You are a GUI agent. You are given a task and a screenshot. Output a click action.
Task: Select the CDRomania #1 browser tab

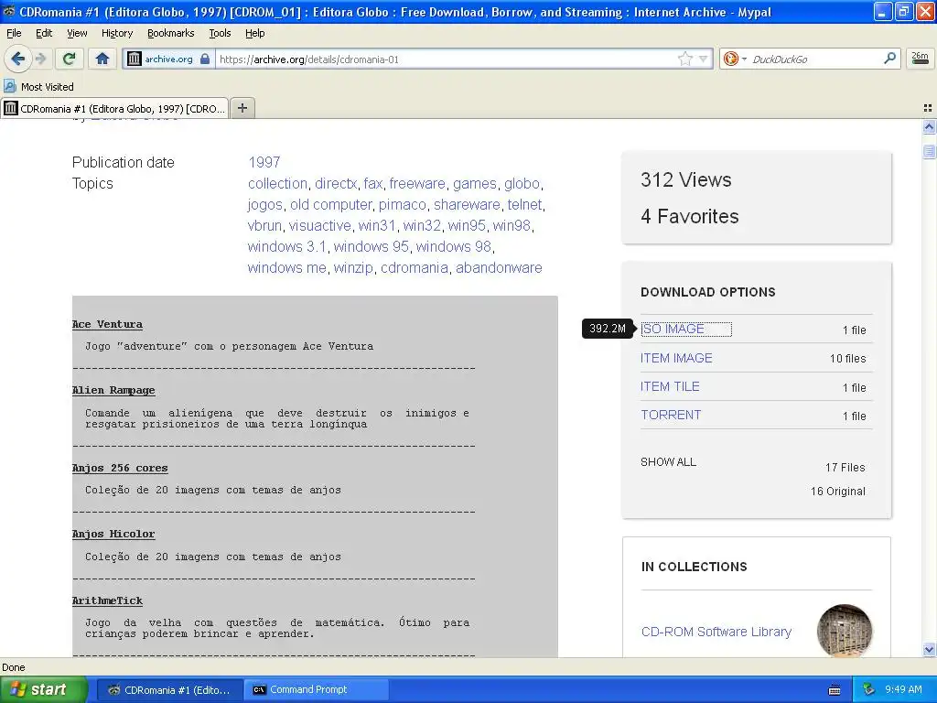point(114,108)
